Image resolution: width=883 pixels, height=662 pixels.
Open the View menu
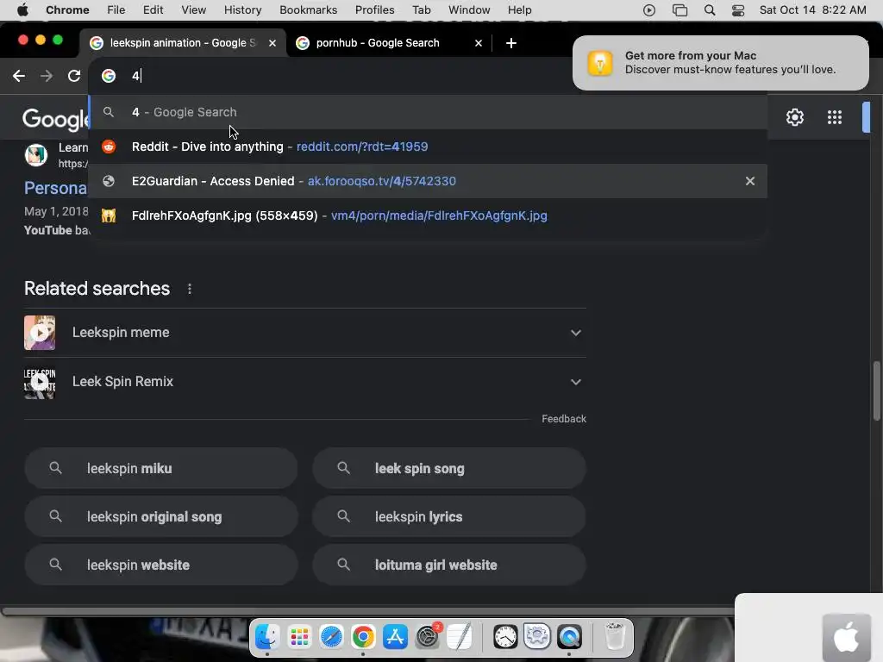(194, 10)
